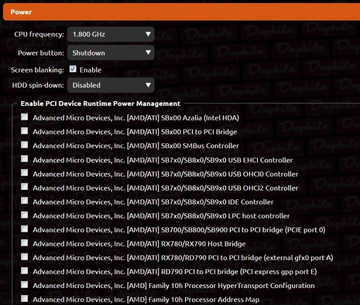The width and height of the screenshot is (360, 305).
Task: Check the USB OHCI0 Controller box
Action: [x=24, y=173]
